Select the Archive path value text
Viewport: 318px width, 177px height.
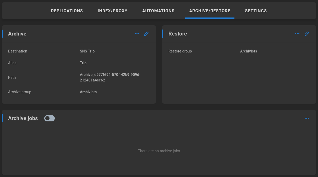110,78
